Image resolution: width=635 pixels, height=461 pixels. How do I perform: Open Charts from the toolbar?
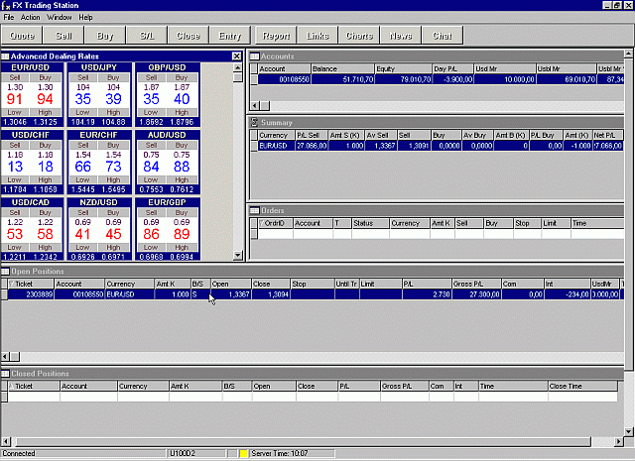pos(359,36)
